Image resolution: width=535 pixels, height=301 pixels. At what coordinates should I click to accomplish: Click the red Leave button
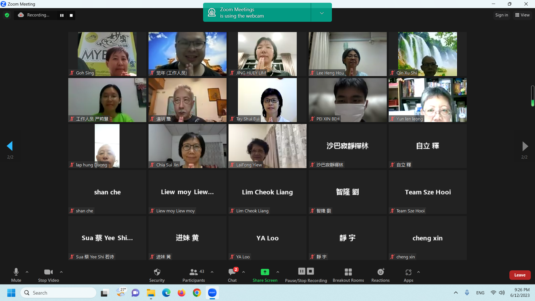coord(520,275)
